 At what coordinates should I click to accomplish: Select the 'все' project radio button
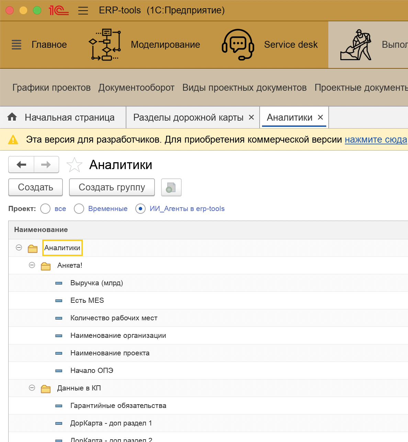point(45,209)
